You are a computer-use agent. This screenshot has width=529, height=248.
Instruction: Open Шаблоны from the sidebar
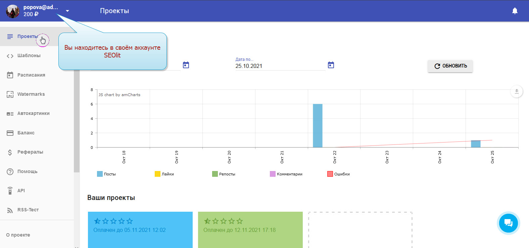29,56
